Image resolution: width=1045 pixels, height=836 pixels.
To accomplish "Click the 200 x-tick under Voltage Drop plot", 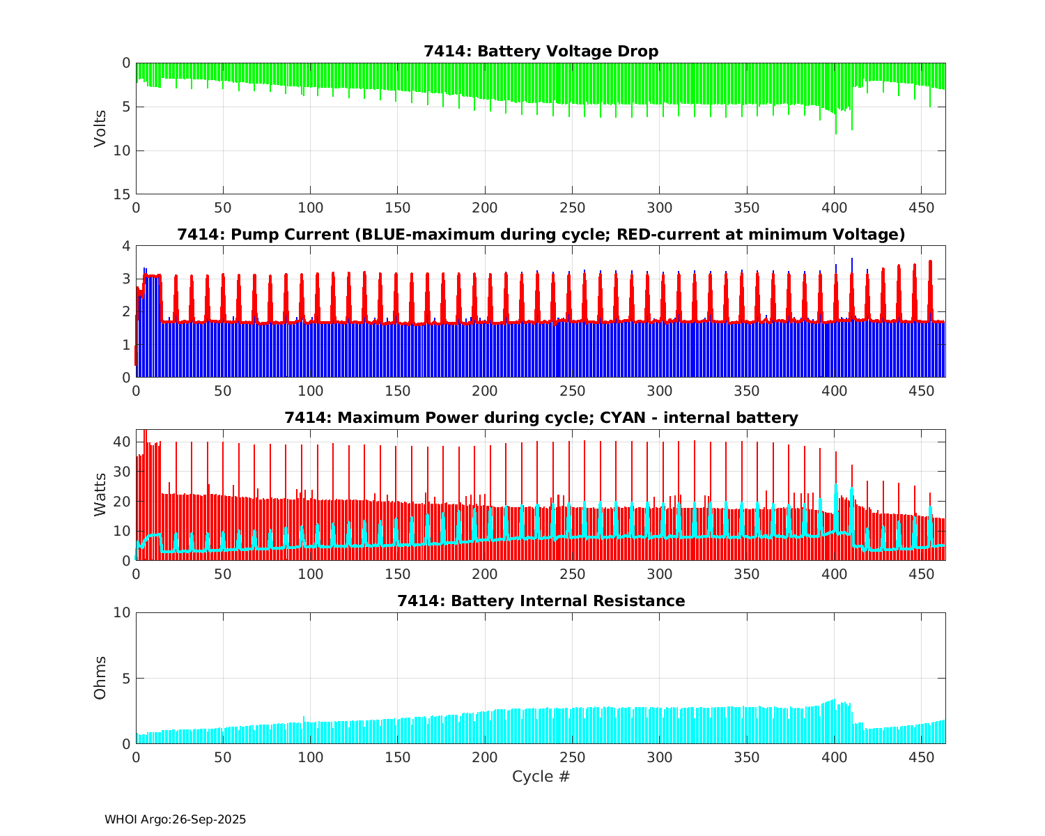I will [485, 208].
